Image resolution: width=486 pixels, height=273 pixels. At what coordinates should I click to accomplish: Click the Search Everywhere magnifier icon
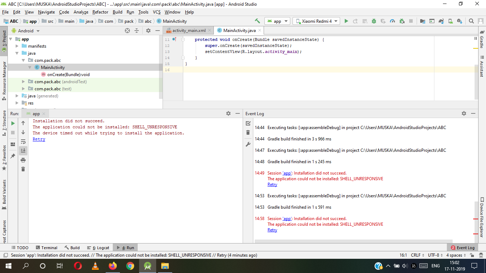[471, 21]
